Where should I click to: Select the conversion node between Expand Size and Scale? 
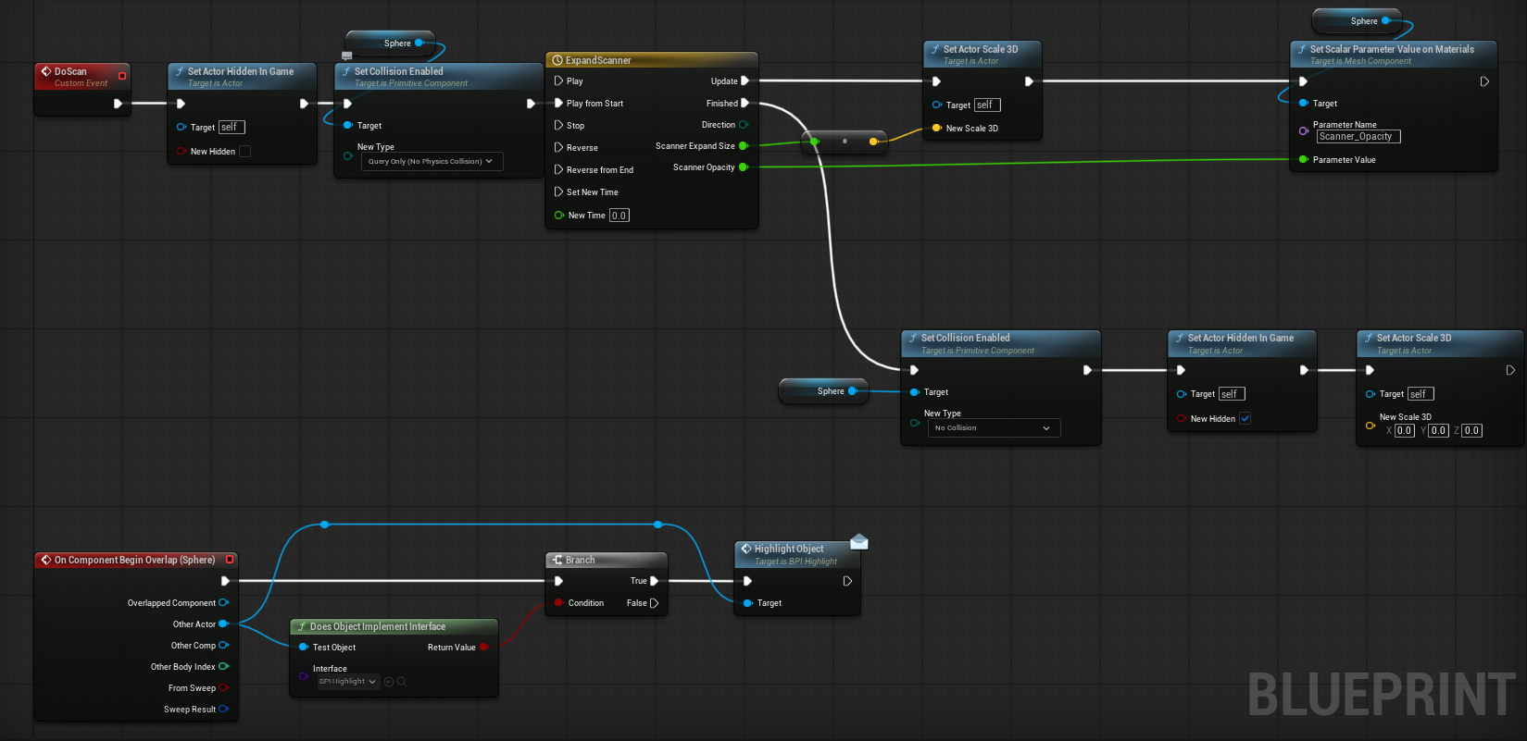pyautogui.click(x=845, y=142)
